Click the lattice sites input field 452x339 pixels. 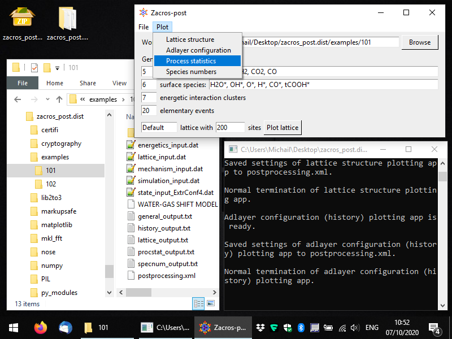(x=230, y=128)
